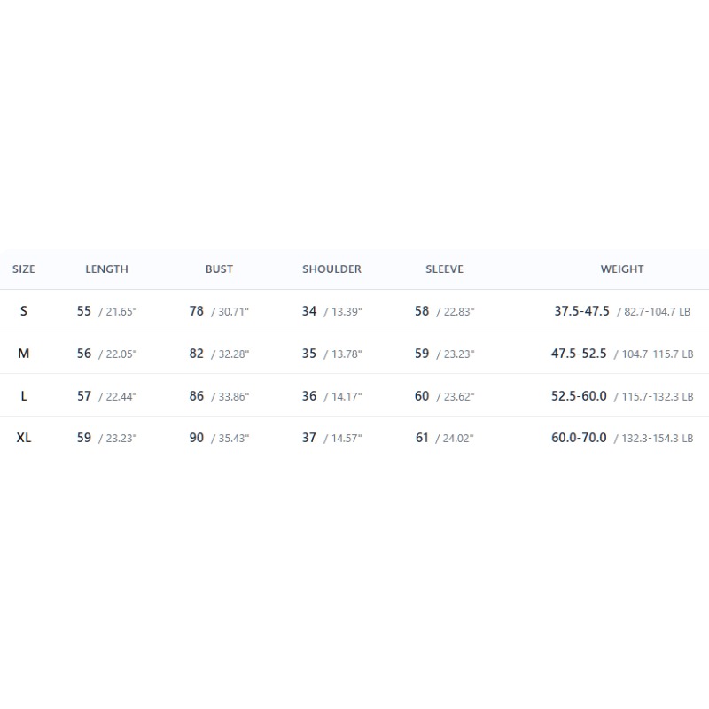Click shoulder value 36 / 14.17"
709x709 pixels.
pos(331,396)
